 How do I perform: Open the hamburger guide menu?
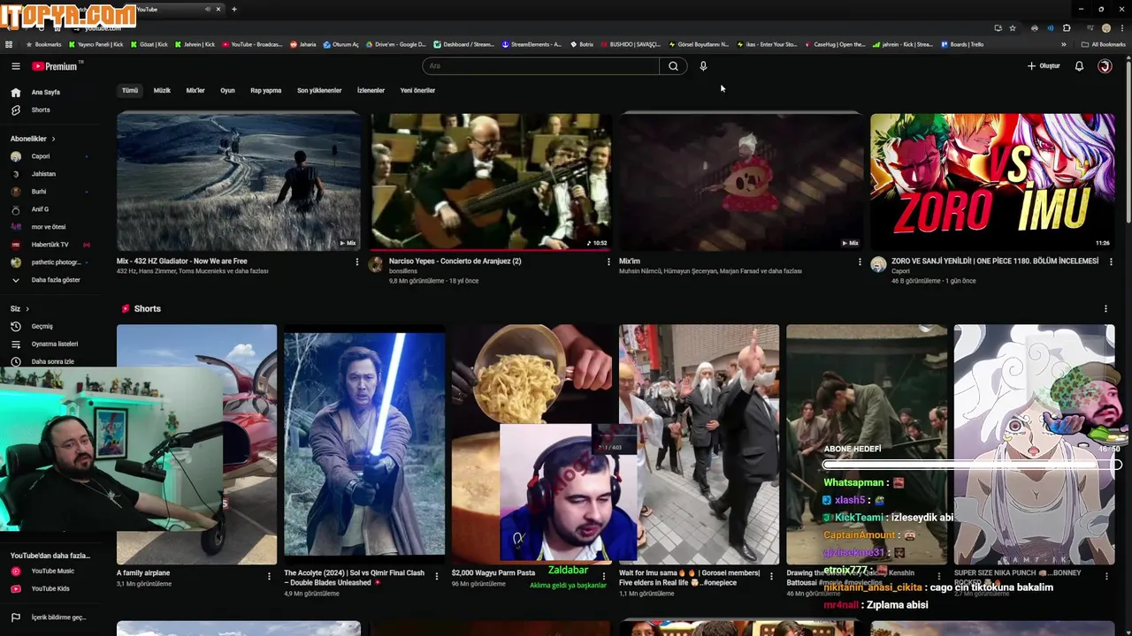[15, 66]
